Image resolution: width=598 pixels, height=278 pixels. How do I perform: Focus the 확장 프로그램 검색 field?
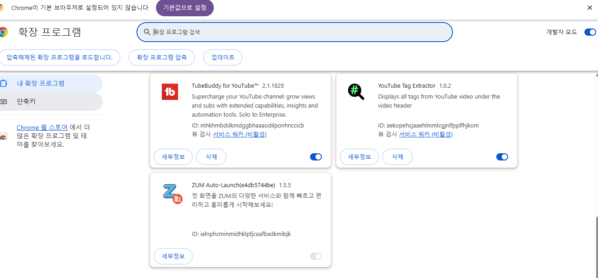pos(295,32)
